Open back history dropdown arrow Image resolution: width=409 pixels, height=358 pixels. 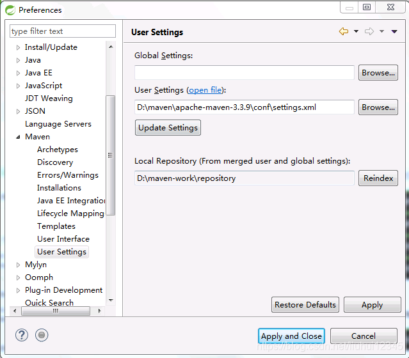pyautogui.click(x=356, y=31)
